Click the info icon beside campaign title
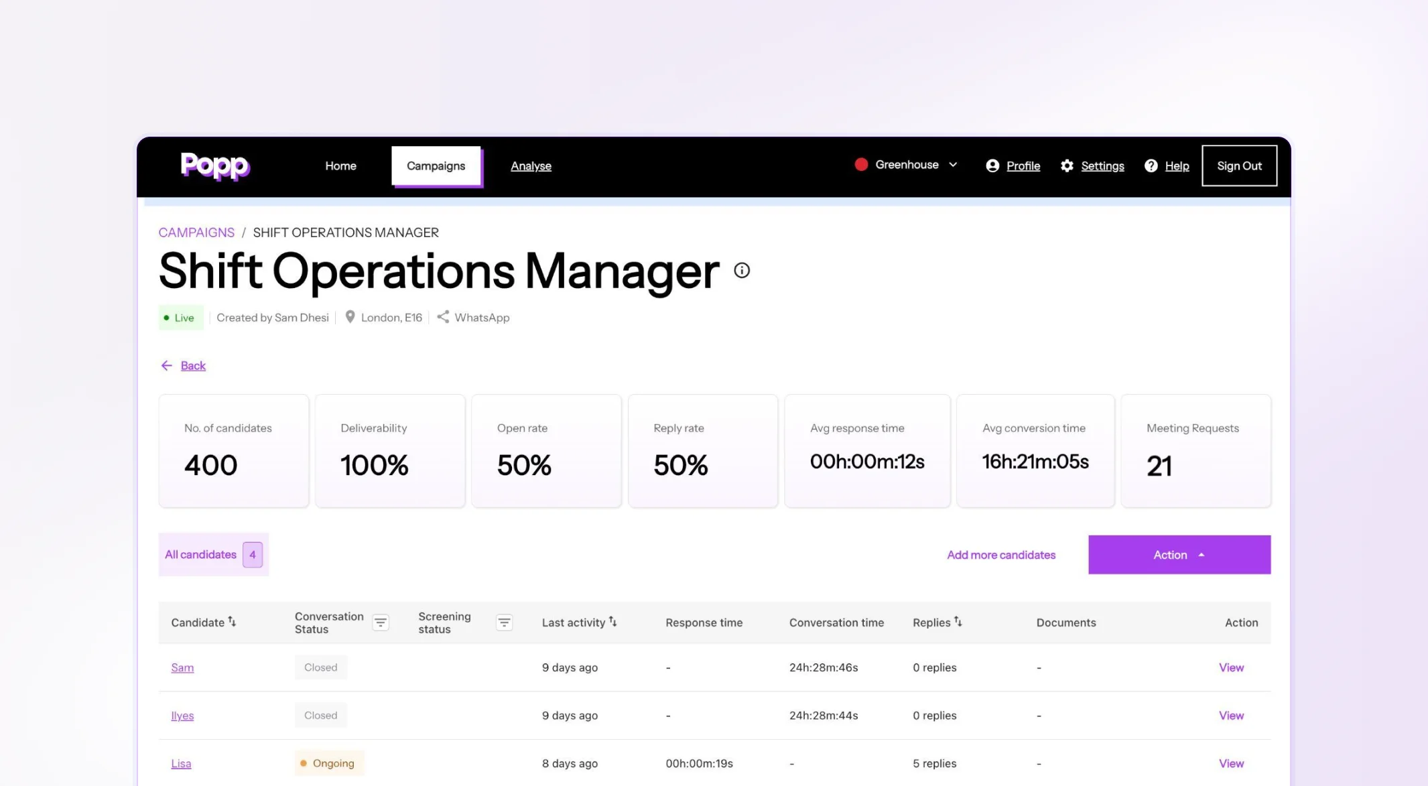 741,270
